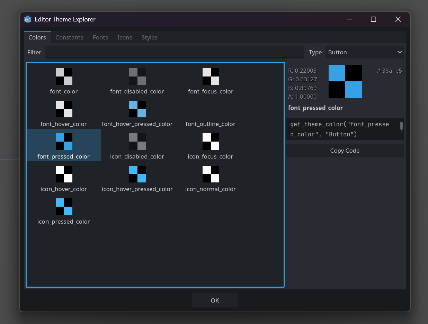Select the font_color checker swatch
The width and height of the screenshot is (428, 324).
[64, 76]
